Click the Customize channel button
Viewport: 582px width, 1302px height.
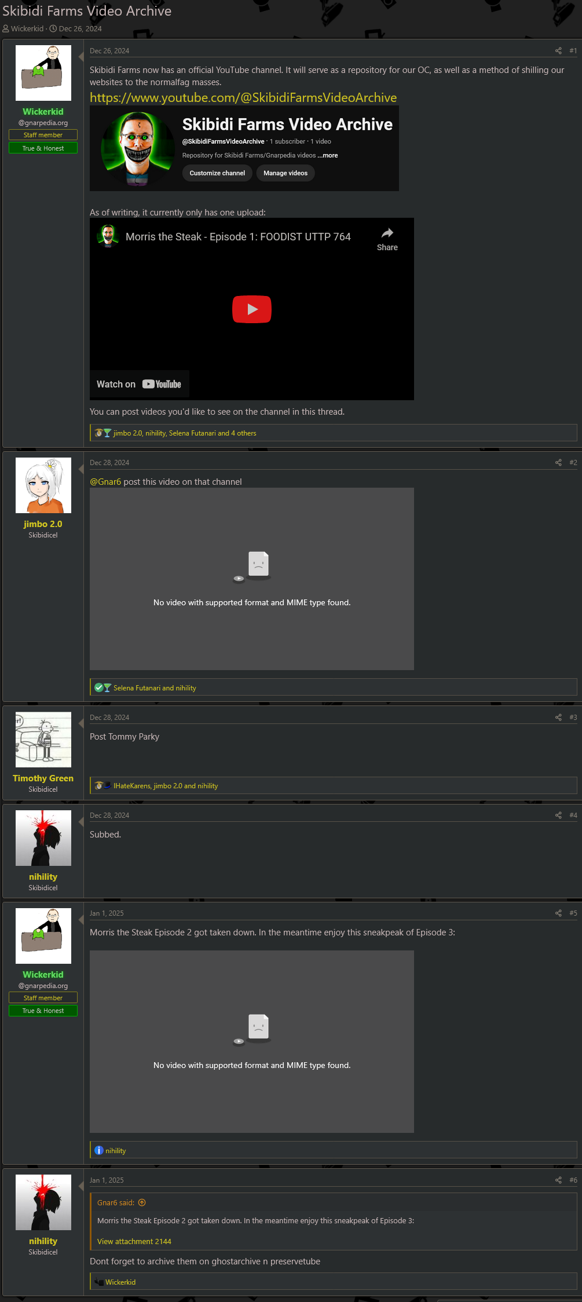(x=217, y=173)
